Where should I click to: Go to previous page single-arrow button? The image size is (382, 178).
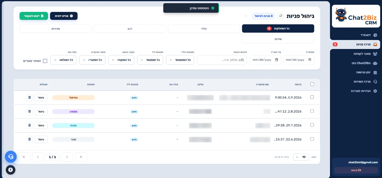coord(67,157)
